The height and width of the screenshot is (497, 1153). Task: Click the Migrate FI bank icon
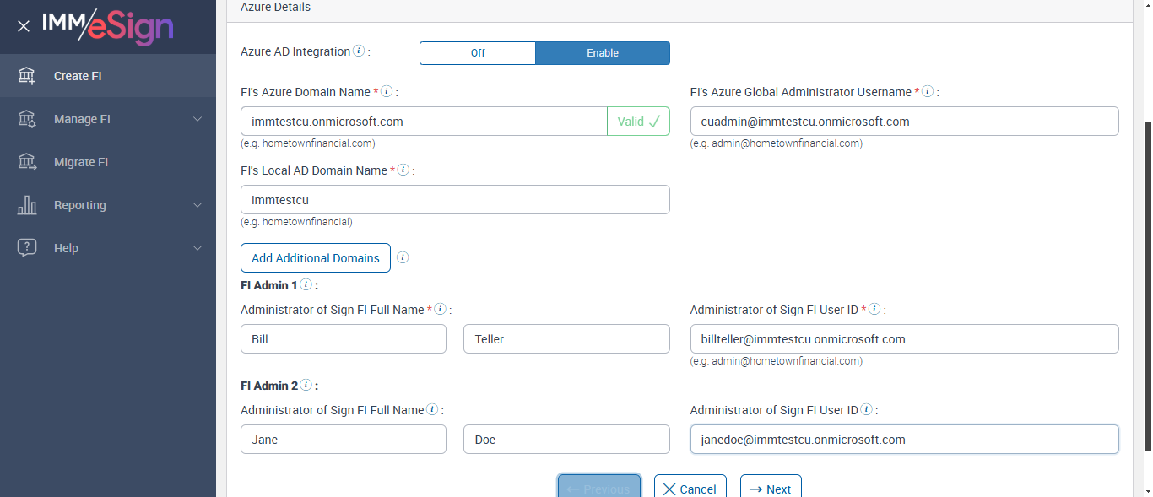click(27, 162)
